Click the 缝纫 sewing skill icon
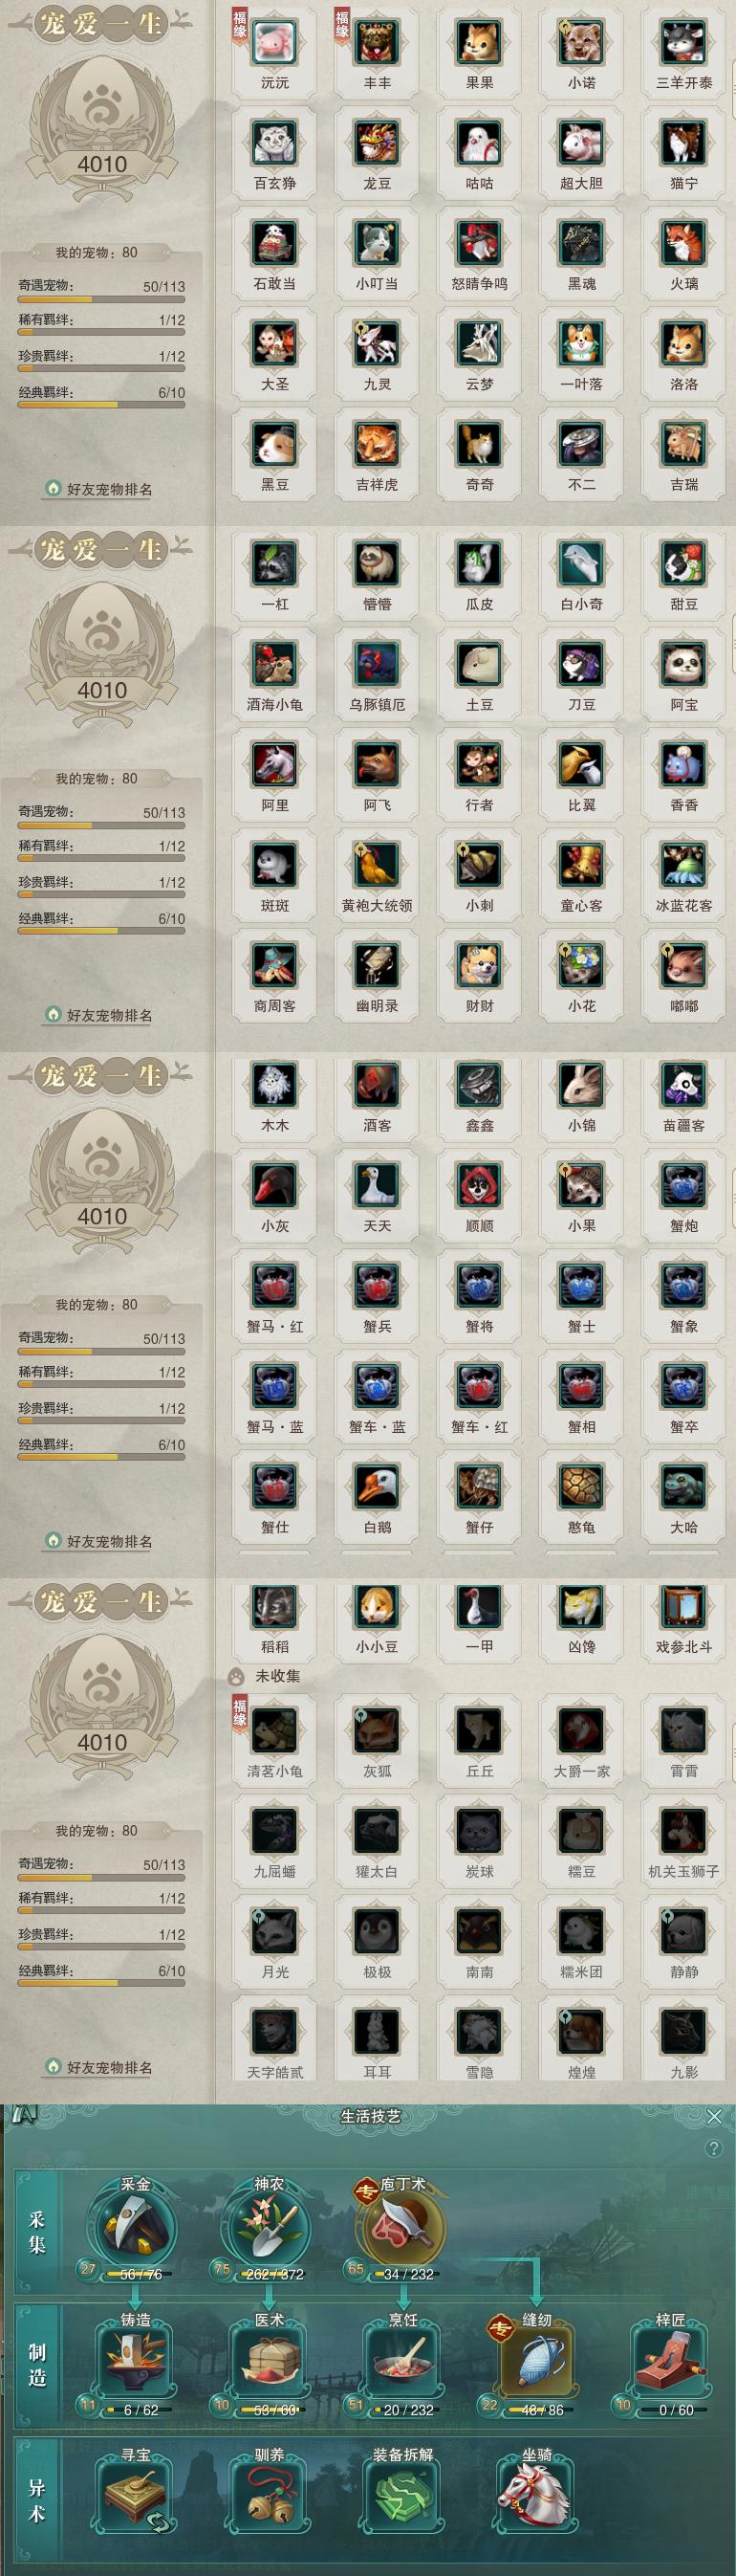This screenshot has height=2576, width=736. tap(537, 2360)
